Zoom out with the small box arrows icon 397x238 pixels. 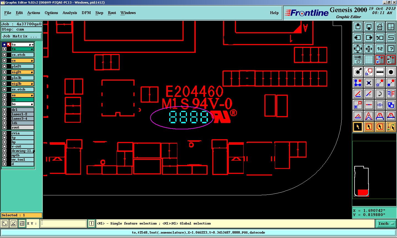[x=369, y=49]
